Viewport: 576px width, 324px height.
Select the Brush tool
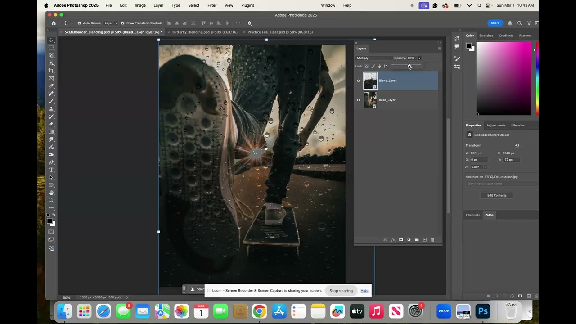pos(51,101)
